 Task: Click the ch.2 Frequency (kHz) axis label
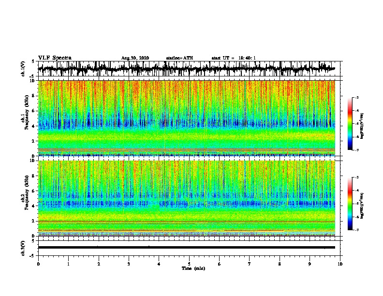25,192
